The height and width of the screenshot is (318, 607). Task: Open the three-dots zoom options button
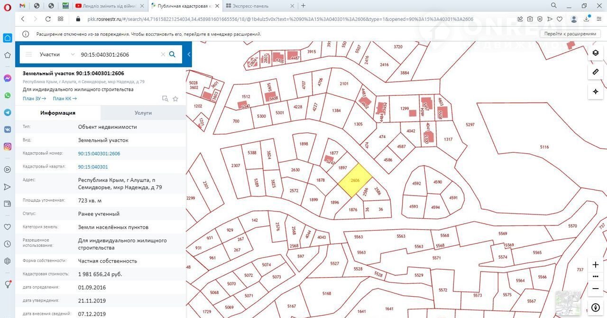coord(596,276)
